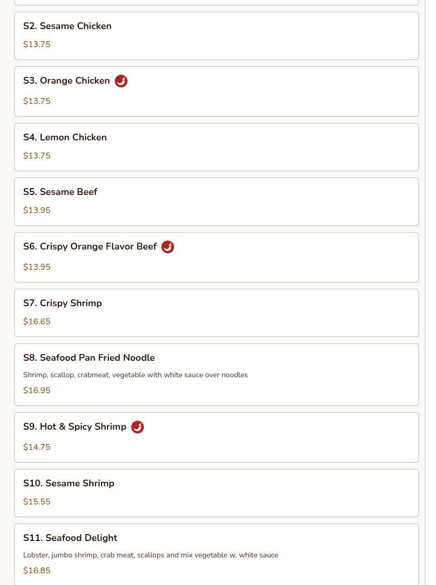Click the spicy pepper icon next to Crispy Orange Flavor Beef
Screen dimensions: 436x585
pos(168,247)
